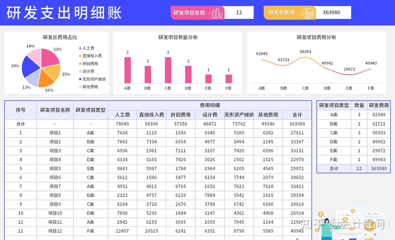Select the 研发总费用 value 363980 field
The height and width of the screenshot is (240, 395).
pos(333,13)
